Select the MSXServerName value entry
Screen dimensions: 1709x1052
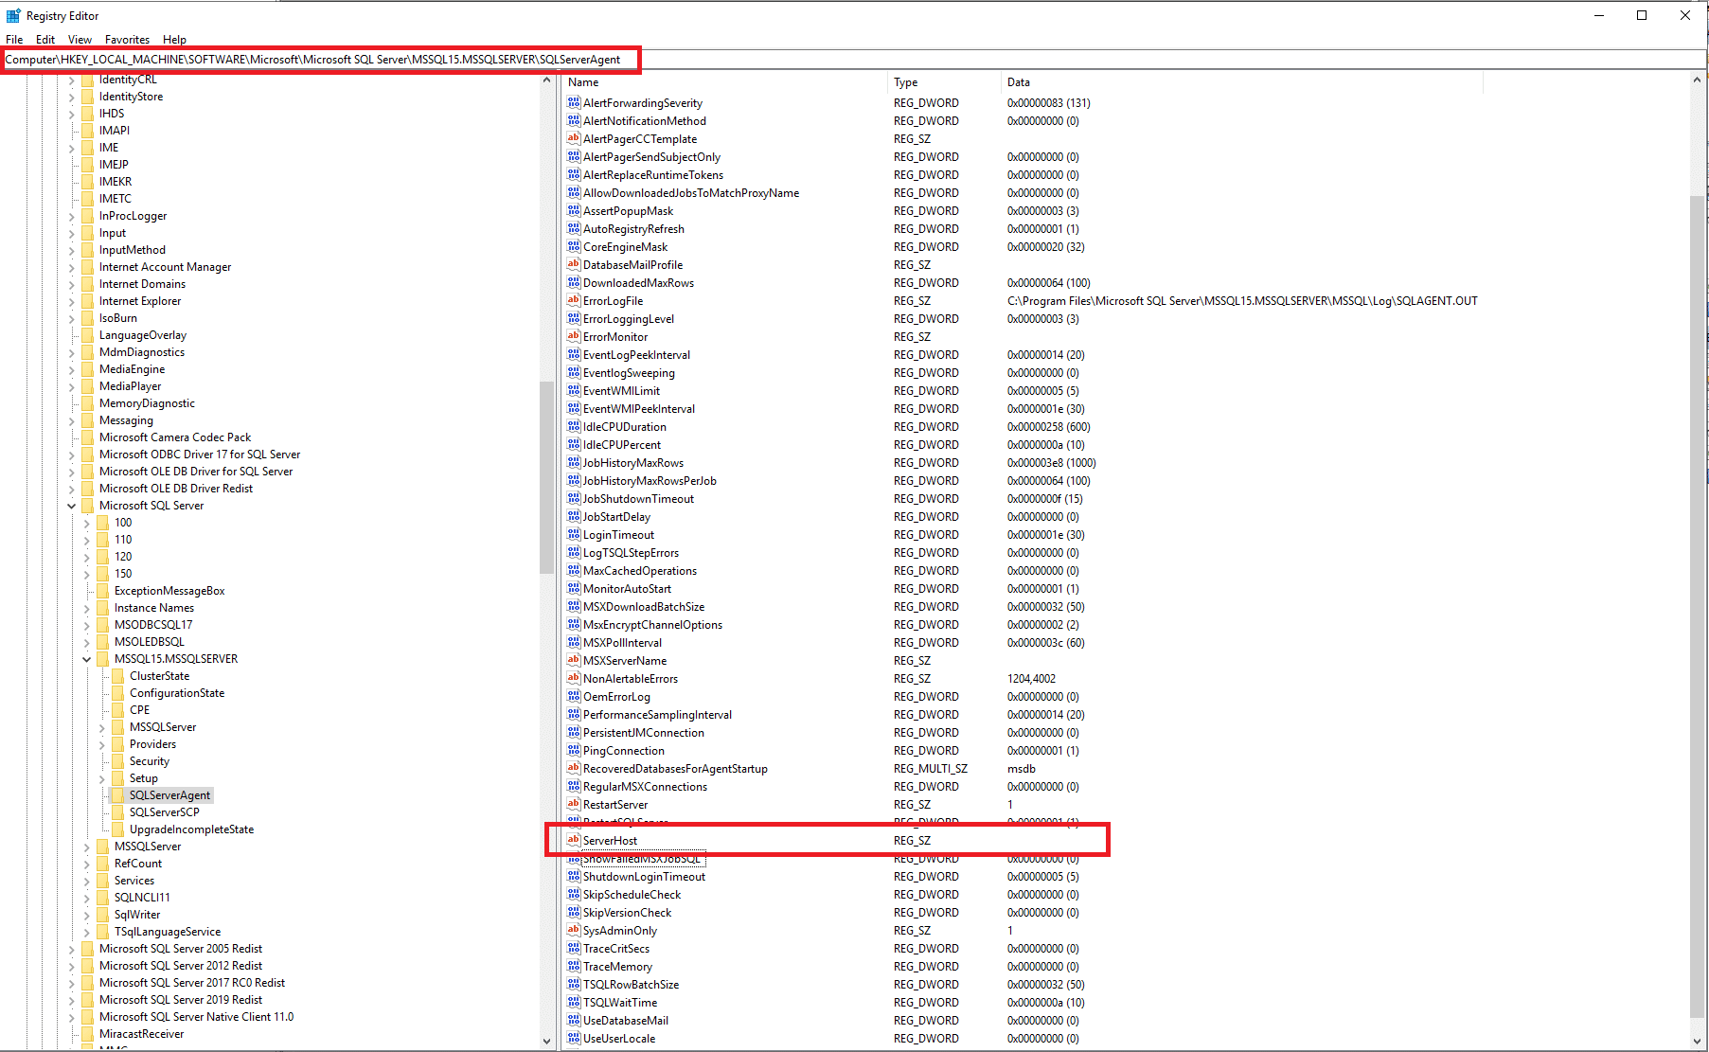point(624,661)
